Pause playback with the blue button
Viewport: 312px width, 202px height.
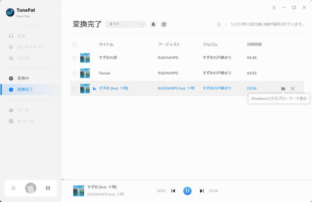click(188, 191)
